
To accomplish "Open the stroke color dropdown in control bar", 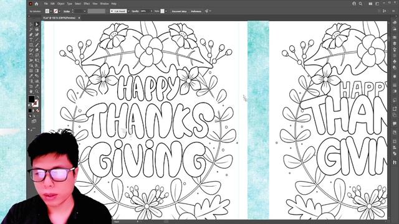I will tap(60, 11).
